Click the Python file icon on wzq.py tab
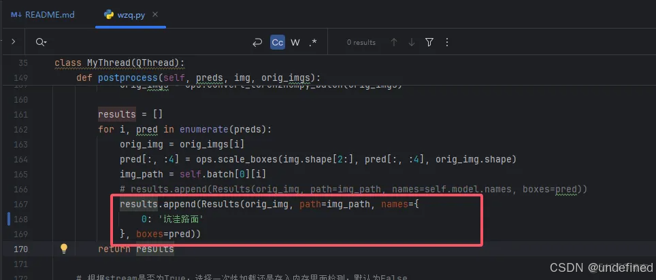The image size is (656, 280). (109, 15)
